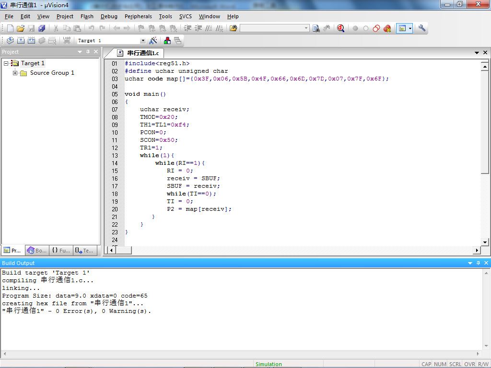Redo the last undone edit
The image size is (491, 368).
(102, 28)
